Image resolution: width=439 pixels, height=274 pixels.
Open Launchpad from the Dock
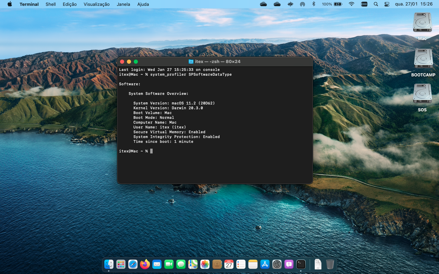(121, 264)
